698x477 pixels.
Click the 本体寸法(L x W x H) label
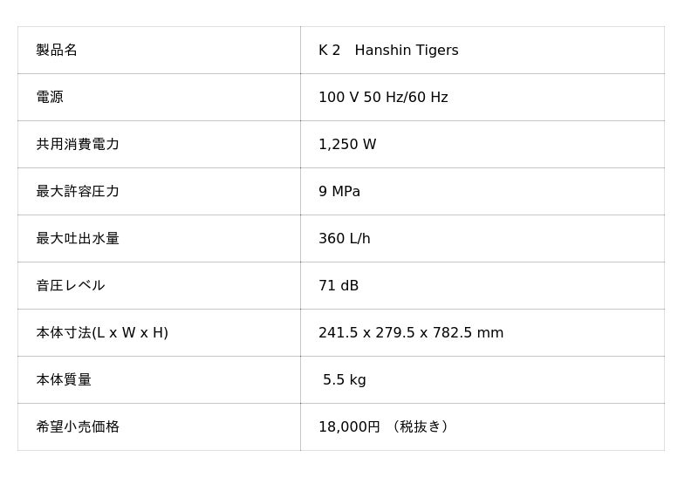coord(102,333)
